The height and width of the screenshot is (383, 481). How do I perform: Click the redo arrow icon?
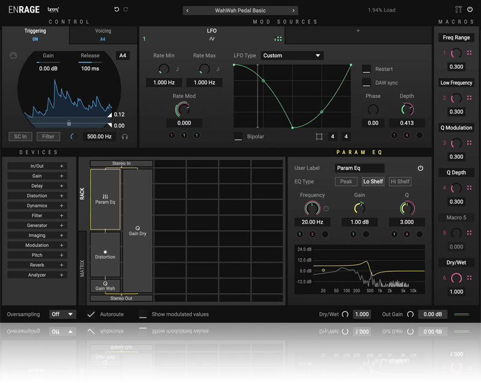pyautogui.click(x=126, y=10)
